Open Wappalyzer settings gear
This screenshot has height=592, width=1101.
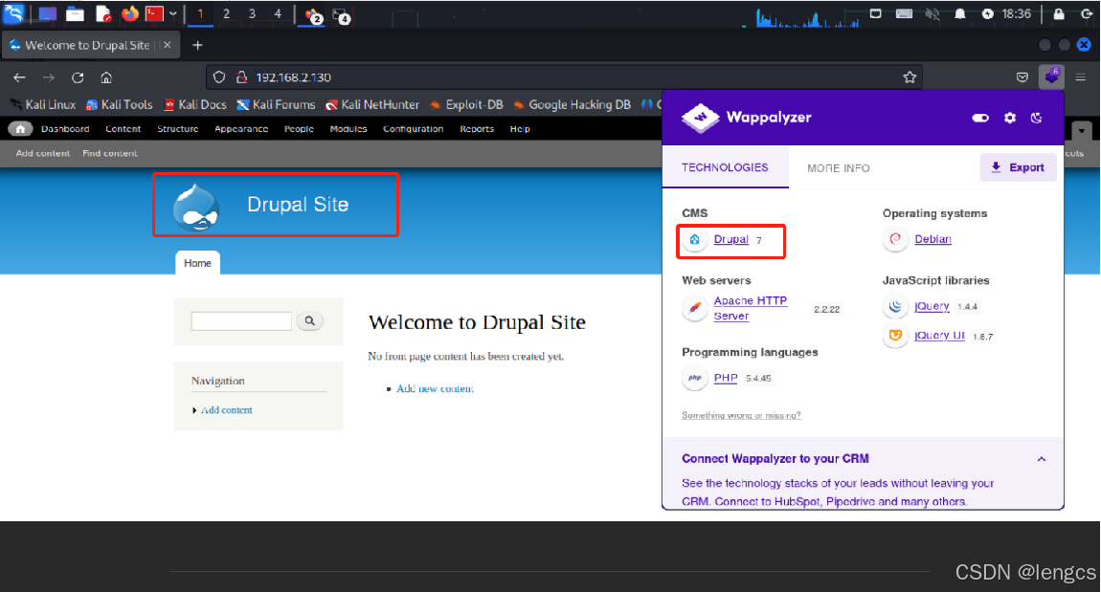(1010, 118)
